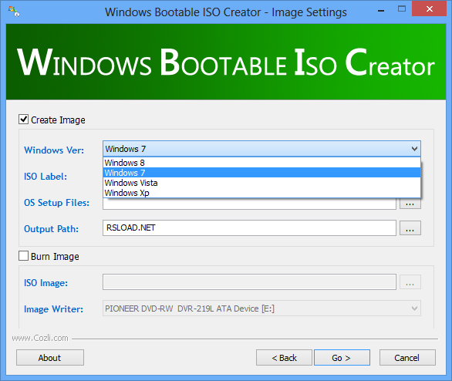Open the About dialog

point(50,358)
